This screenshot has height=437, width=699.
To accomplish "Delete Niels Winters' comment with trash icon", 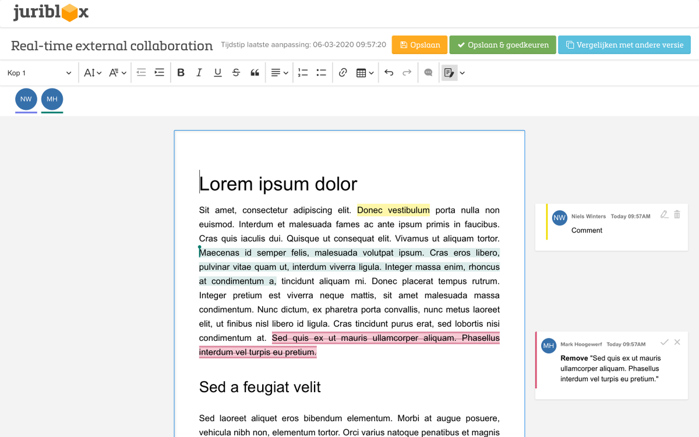I will (677, 214).
